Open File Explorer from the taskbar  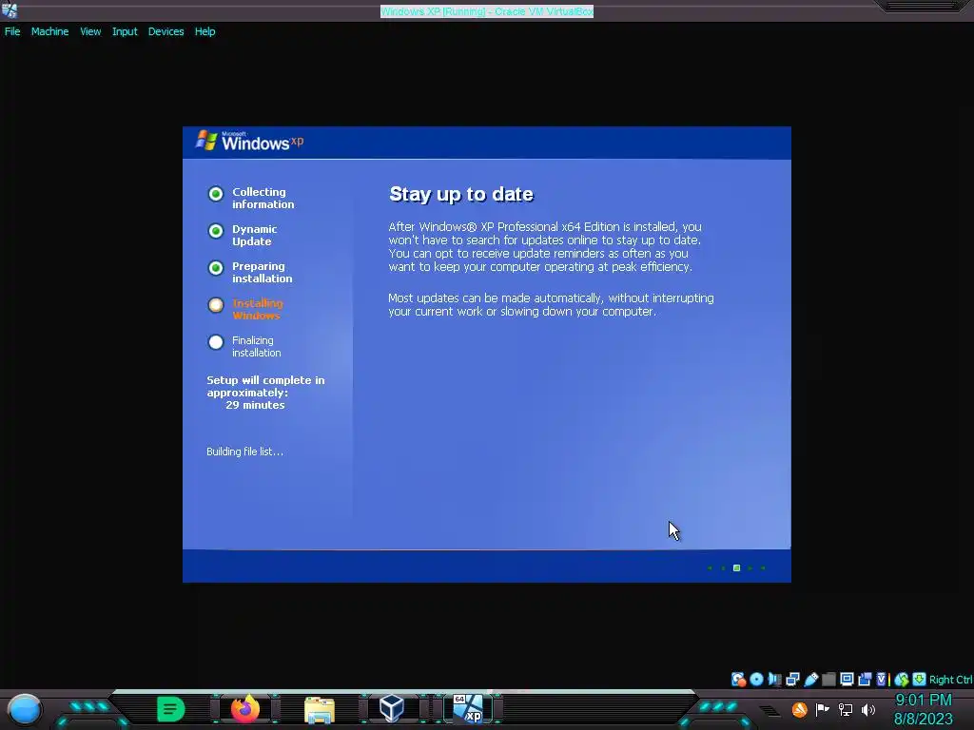point(320,710)
